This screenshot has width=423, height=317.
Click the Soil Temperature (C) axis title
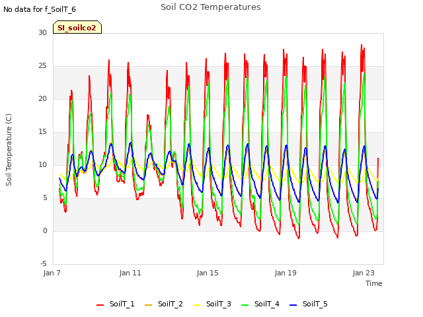(x=9, y=150)
